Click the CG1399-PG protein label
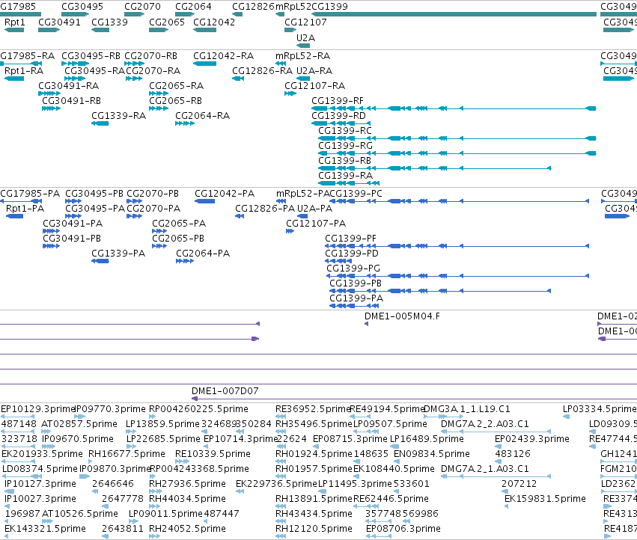 point(353,269)
